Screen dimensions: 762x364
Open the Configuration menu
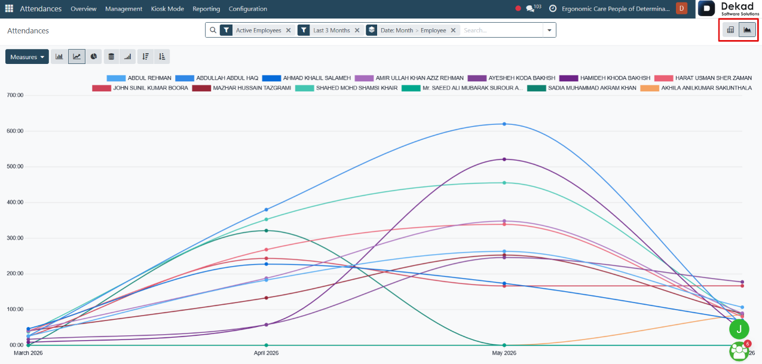click(248, 9)
